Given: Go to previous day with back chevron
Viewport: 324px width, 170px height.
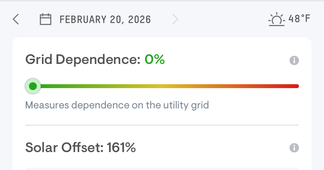Looking at the screenshot, I should point(16,19).
